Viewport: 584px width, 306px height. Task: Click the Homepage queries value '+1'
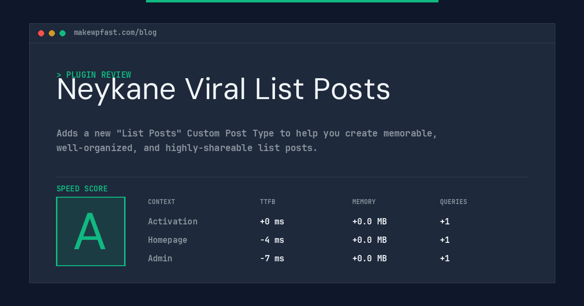[x=445, y=240]
